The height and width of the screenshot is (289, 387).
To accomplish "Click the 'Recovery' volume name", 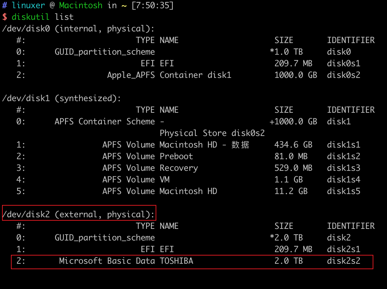I will (178, 168).
